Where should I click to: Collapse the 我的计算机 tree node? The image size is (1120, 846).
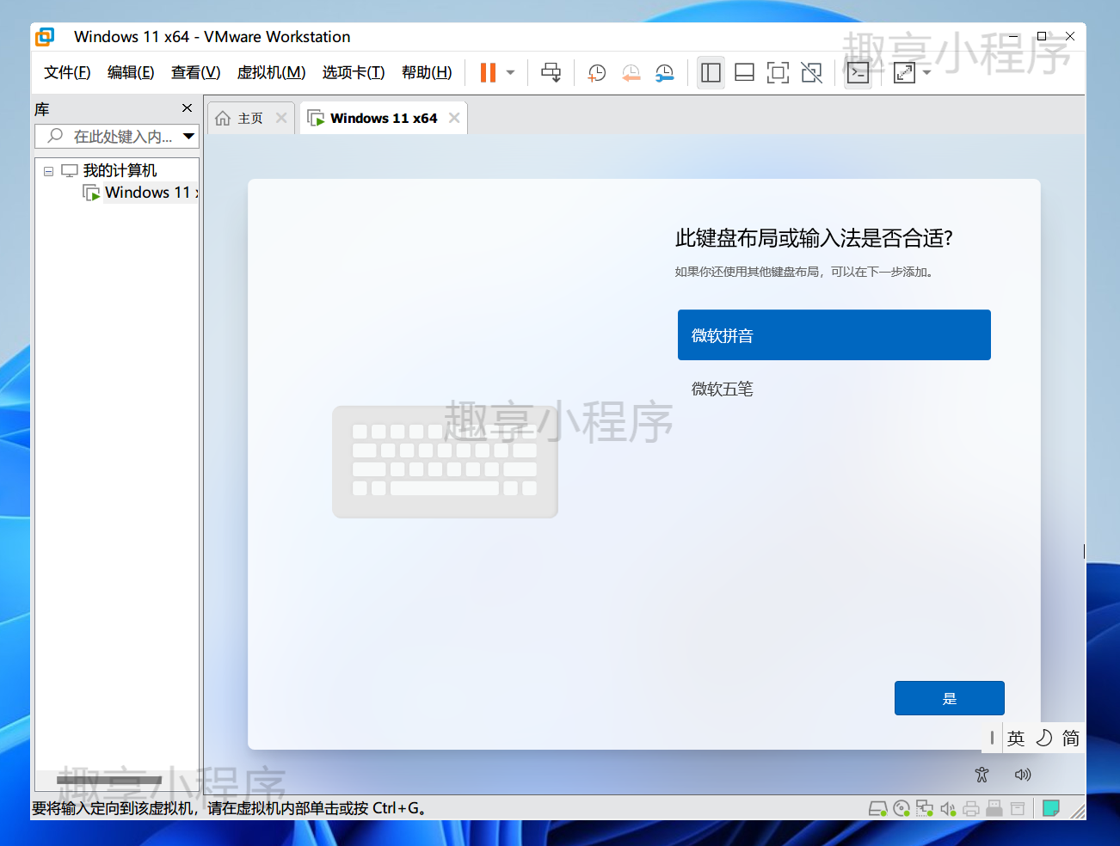48,171
